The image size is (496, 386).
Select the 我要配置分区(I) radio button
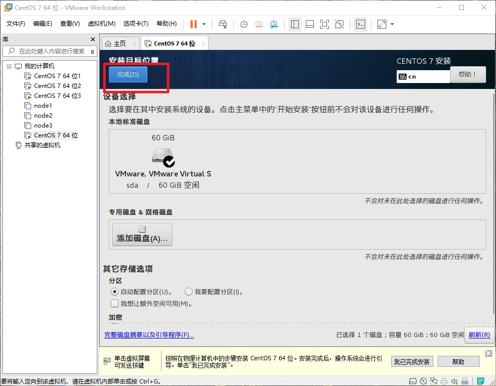(189, 292)
